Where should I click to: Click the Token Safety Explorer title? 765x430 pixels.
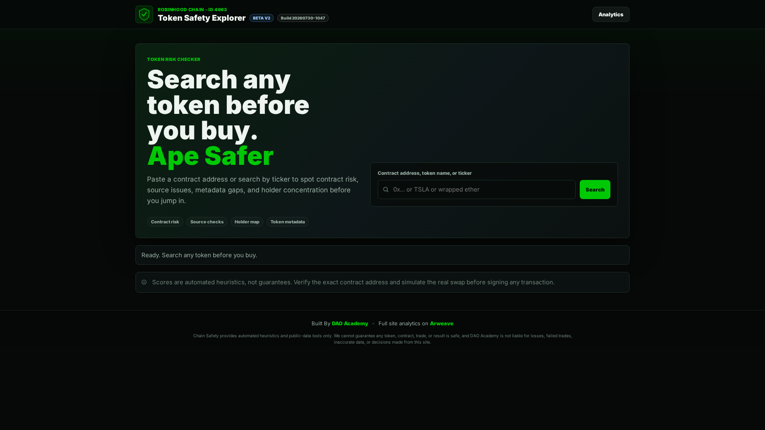tap(202, 18)
